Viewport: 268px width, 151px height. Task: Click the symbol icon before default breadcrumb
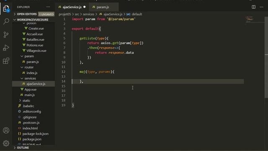[128, 14]
